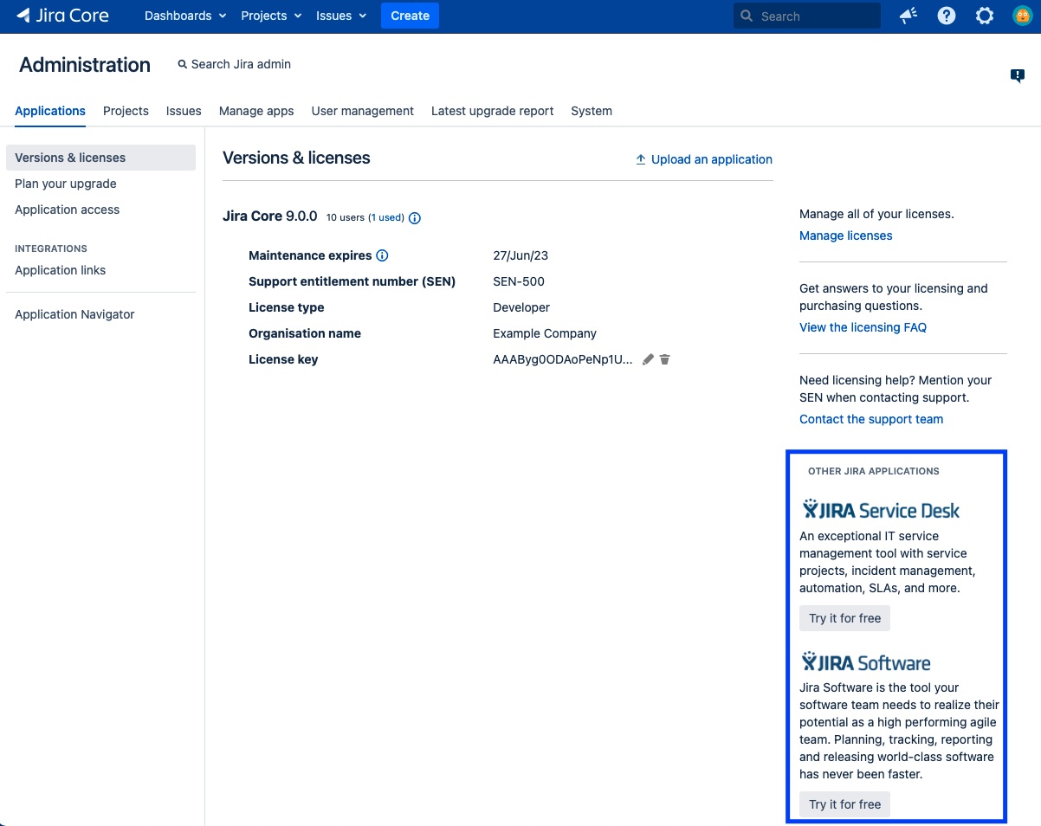Click Upload an application link

point(704,159)
